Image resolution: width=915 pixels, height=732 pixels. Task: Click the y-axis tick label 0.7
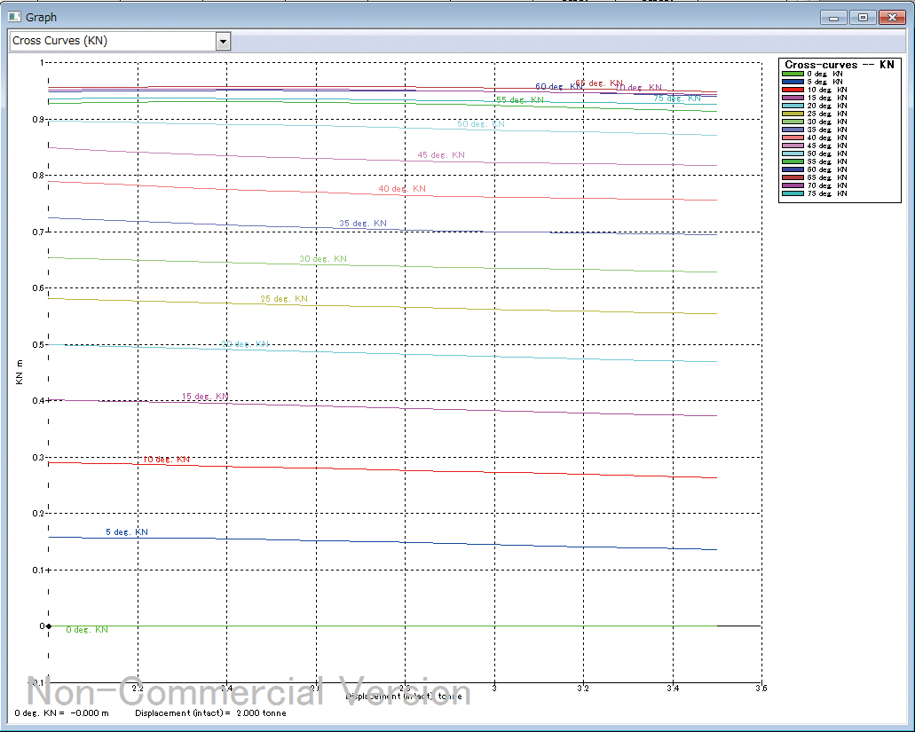[x=38, y=232]
